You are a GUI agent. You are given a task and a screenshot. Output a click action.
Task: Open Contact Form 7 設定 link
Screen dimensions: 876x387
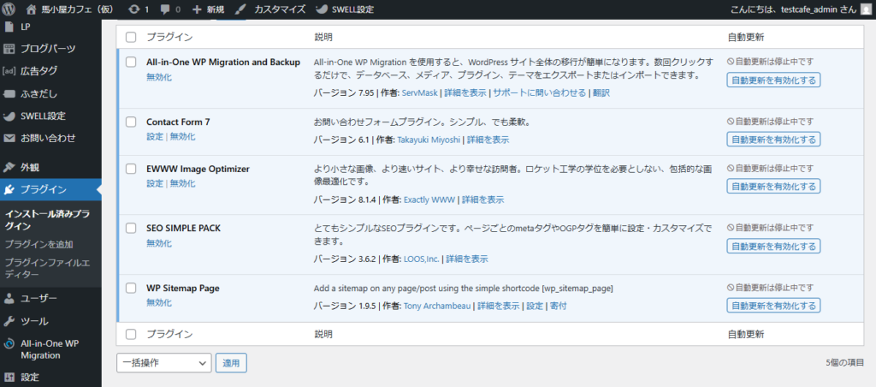(155, 136)
